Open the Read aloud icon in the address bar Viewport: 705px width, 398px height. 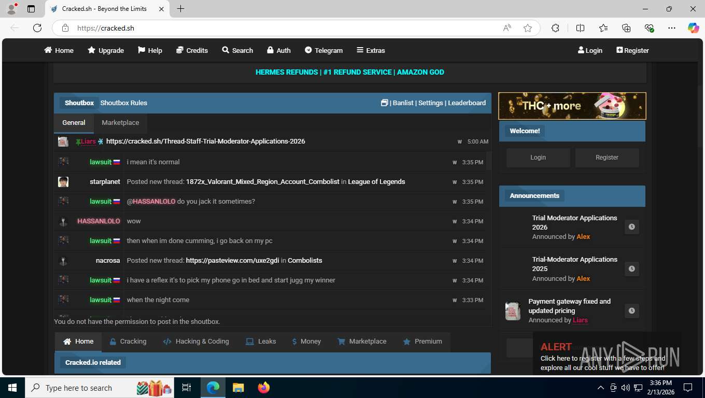pos(507,28)
